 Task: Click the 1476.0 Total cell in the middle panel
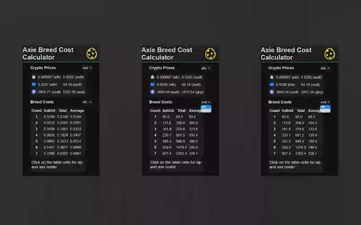point(181,147)
